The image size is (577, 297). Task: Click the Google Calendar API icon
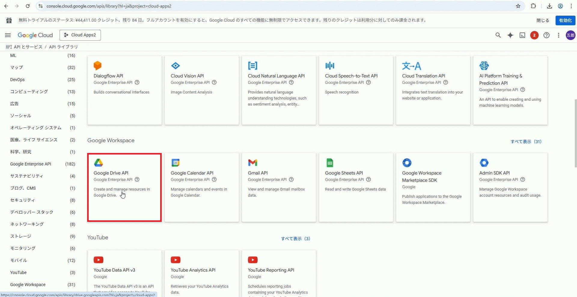click(176, 163)
